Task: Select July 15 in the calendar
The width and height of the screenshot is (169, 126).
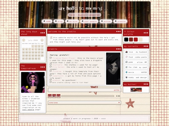Action: 33,52
